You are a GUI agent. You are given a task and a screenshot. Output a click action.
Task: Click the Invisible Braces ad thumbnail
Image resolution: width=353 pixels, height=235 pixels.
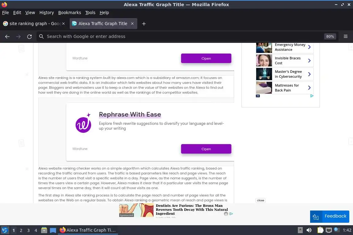click(264, 61)
